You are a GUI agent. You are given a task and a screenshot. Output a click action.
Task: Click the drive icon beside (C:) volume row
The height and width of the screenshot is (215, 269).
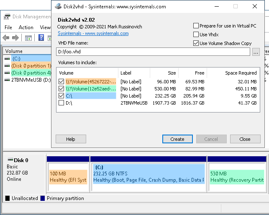(7, 59)
